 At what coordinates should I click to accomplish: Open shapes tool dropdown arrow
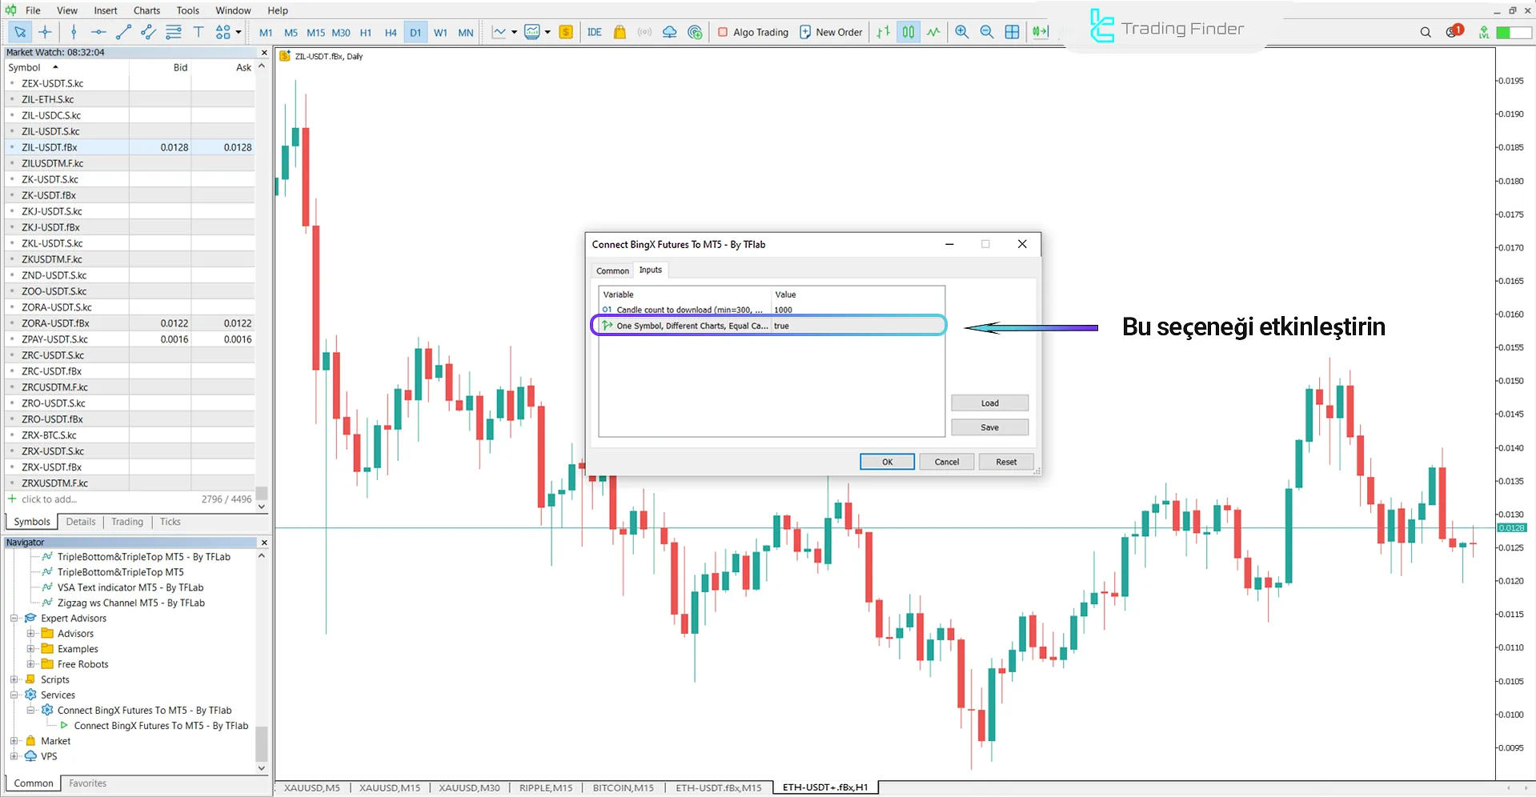pos(239,33)
